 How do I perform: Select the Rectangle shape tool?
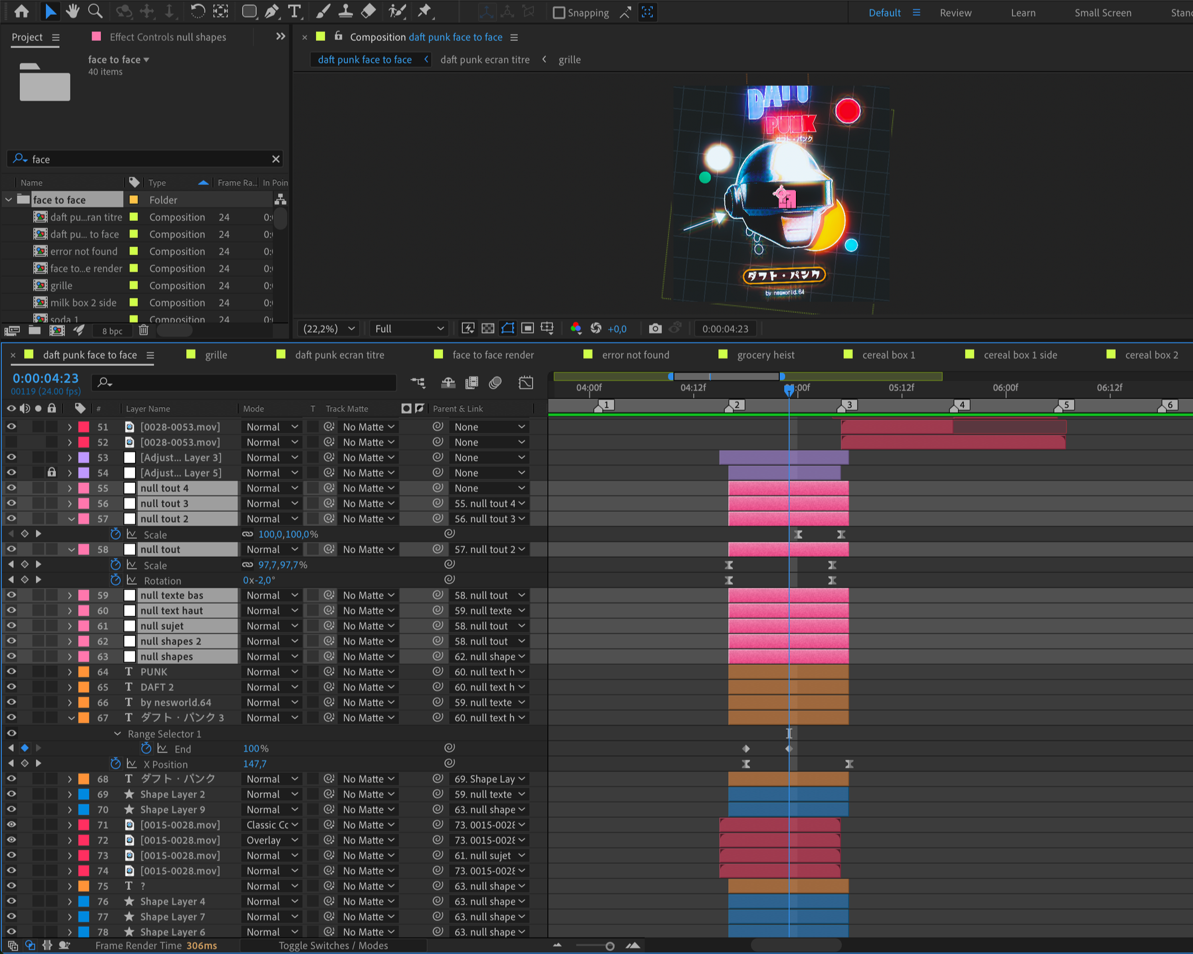click(x=249, y=11)
